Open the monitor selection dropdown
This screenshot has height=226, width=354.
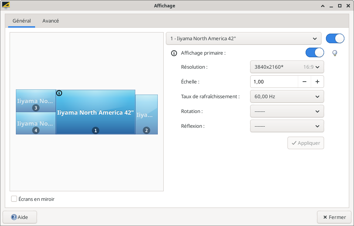(x=243, y=38)
